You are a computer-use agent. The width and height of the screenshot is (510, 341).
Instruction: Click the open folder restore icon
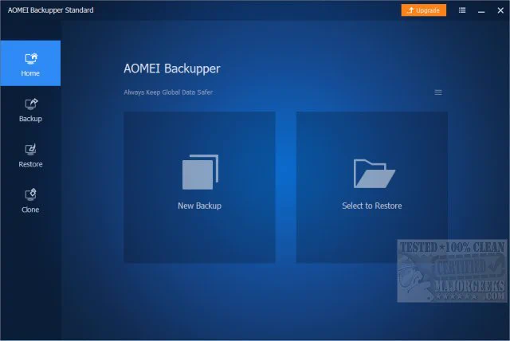click(374, 174)
